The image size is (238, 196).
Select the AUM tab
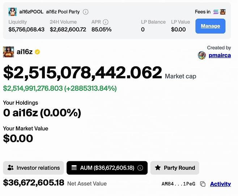[x=103, y=168]
